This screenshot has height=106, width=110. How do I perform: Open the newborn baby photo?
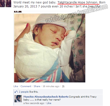point(50,48)
